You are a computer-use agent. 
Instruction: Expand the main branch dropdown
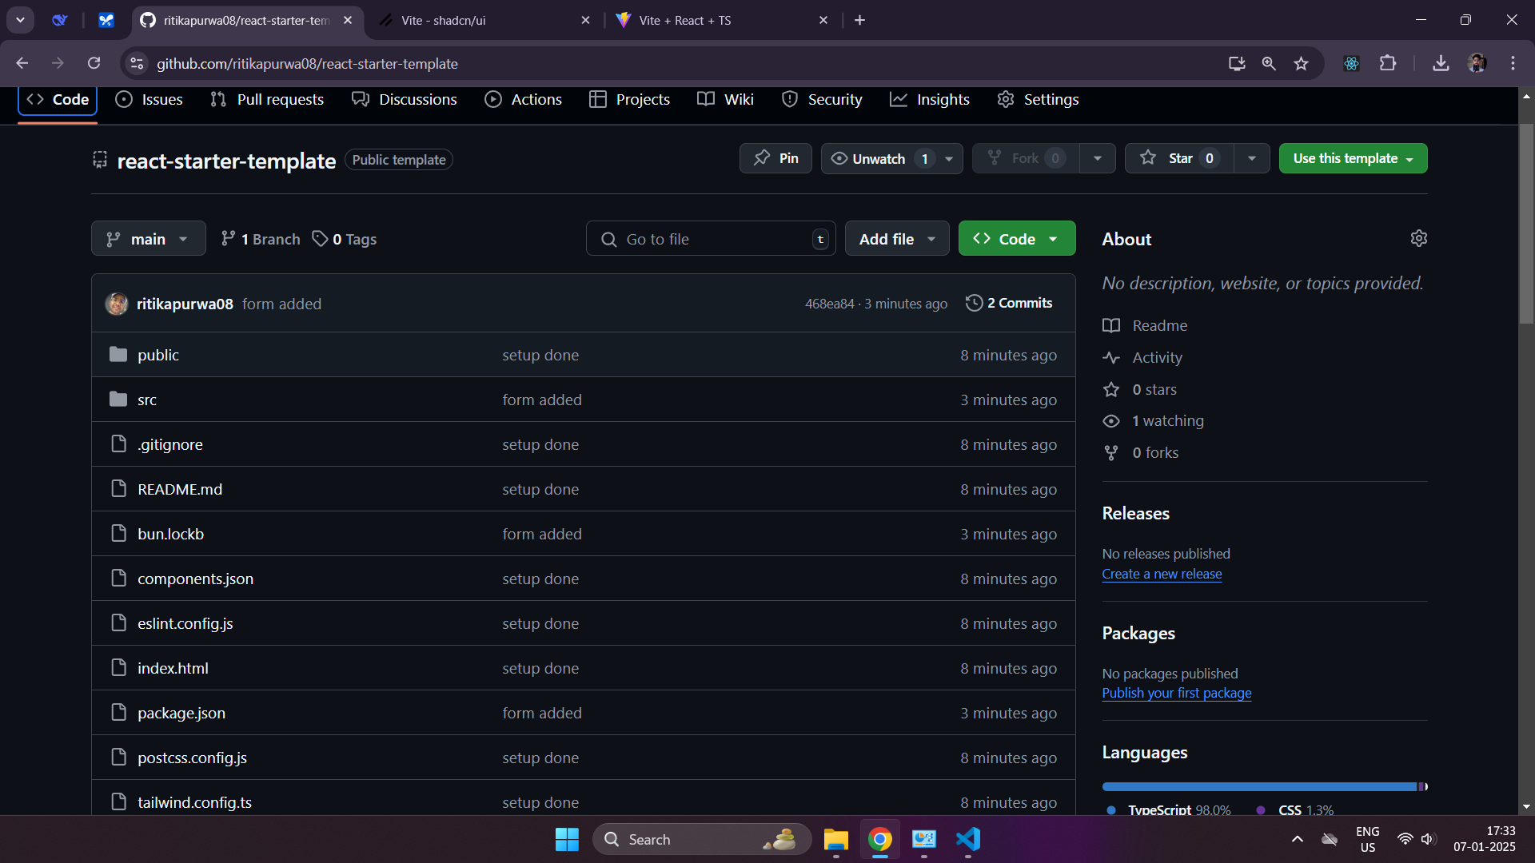pos(148,239)
